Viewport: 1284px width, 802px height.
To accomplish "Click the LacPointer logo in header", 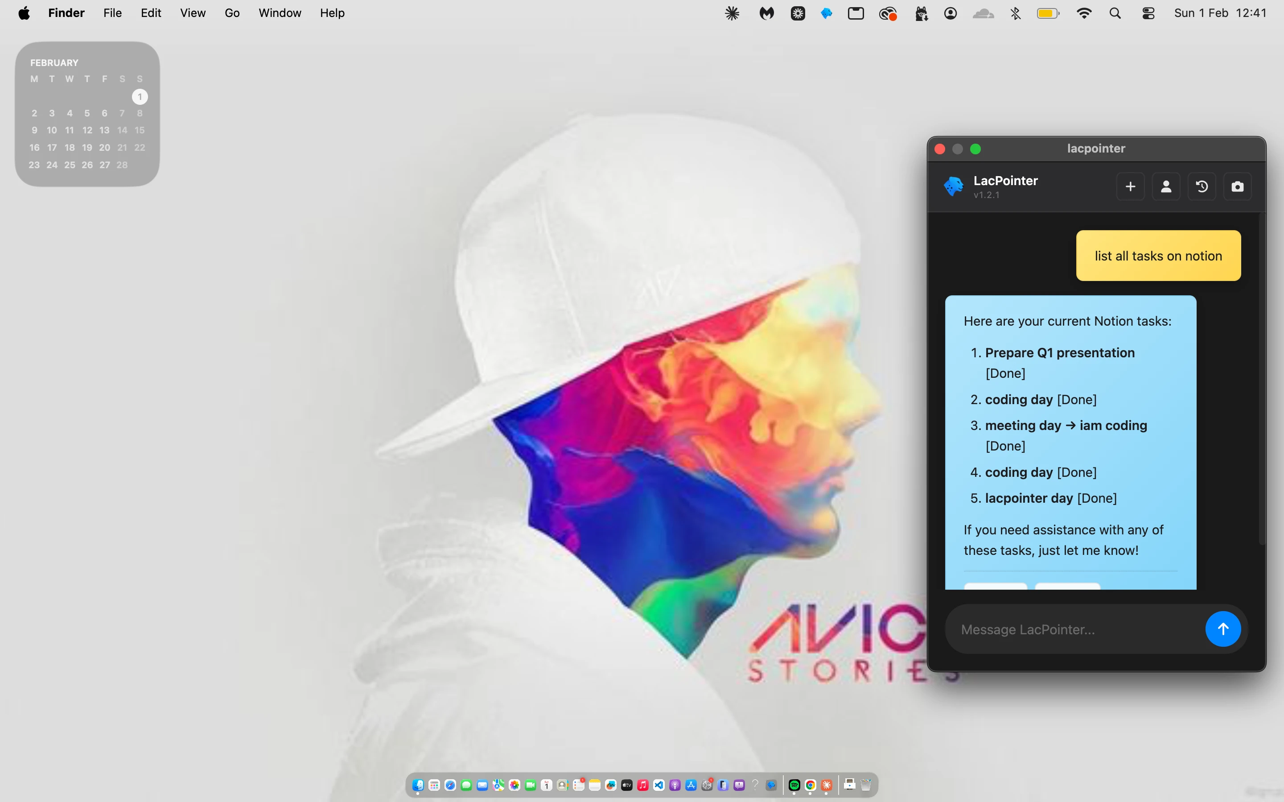I will (953, 186).
